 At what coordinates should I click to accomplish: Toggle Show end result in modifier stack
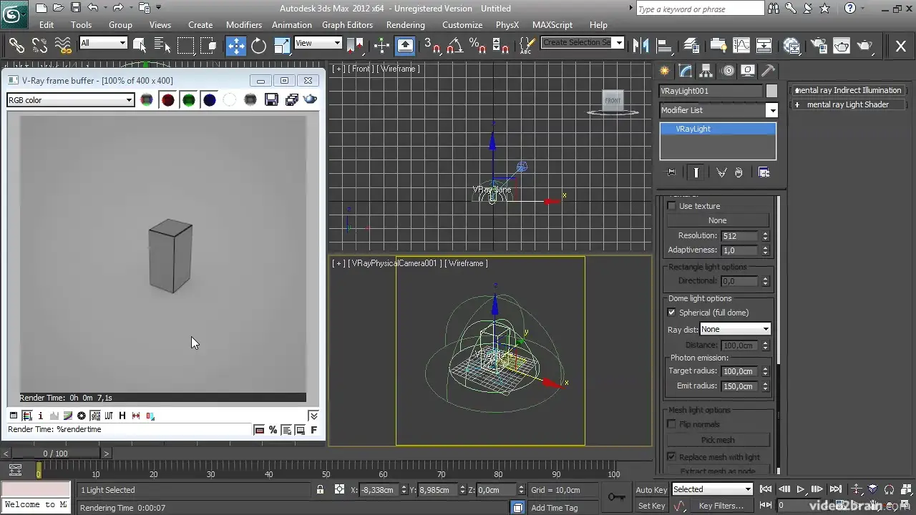(x=696, y=172)
